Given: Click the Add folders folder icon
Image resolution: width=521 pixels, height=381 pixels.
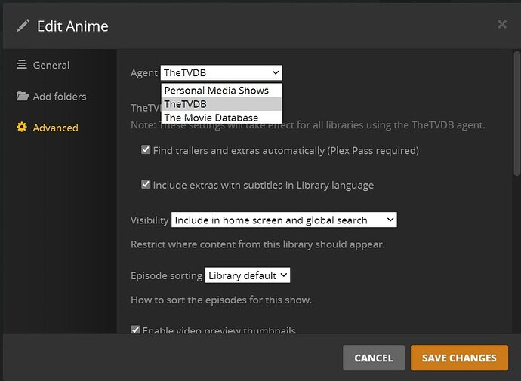Looking at the screenshot, I should point(23,96).
